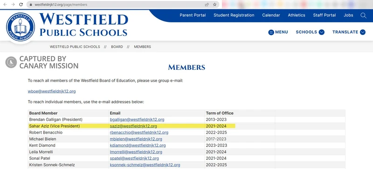Click the MEMBERS breadcrumb
Viewport: 373px width, 169px height.
(142, 47)
